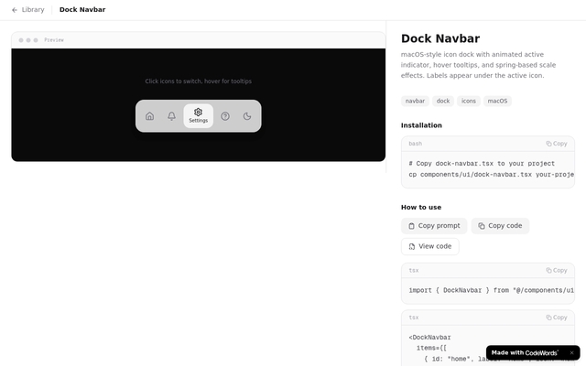Select the icons tag
Image resolution: width=586 pixels, height=366 pixels.
click(468, 101)
